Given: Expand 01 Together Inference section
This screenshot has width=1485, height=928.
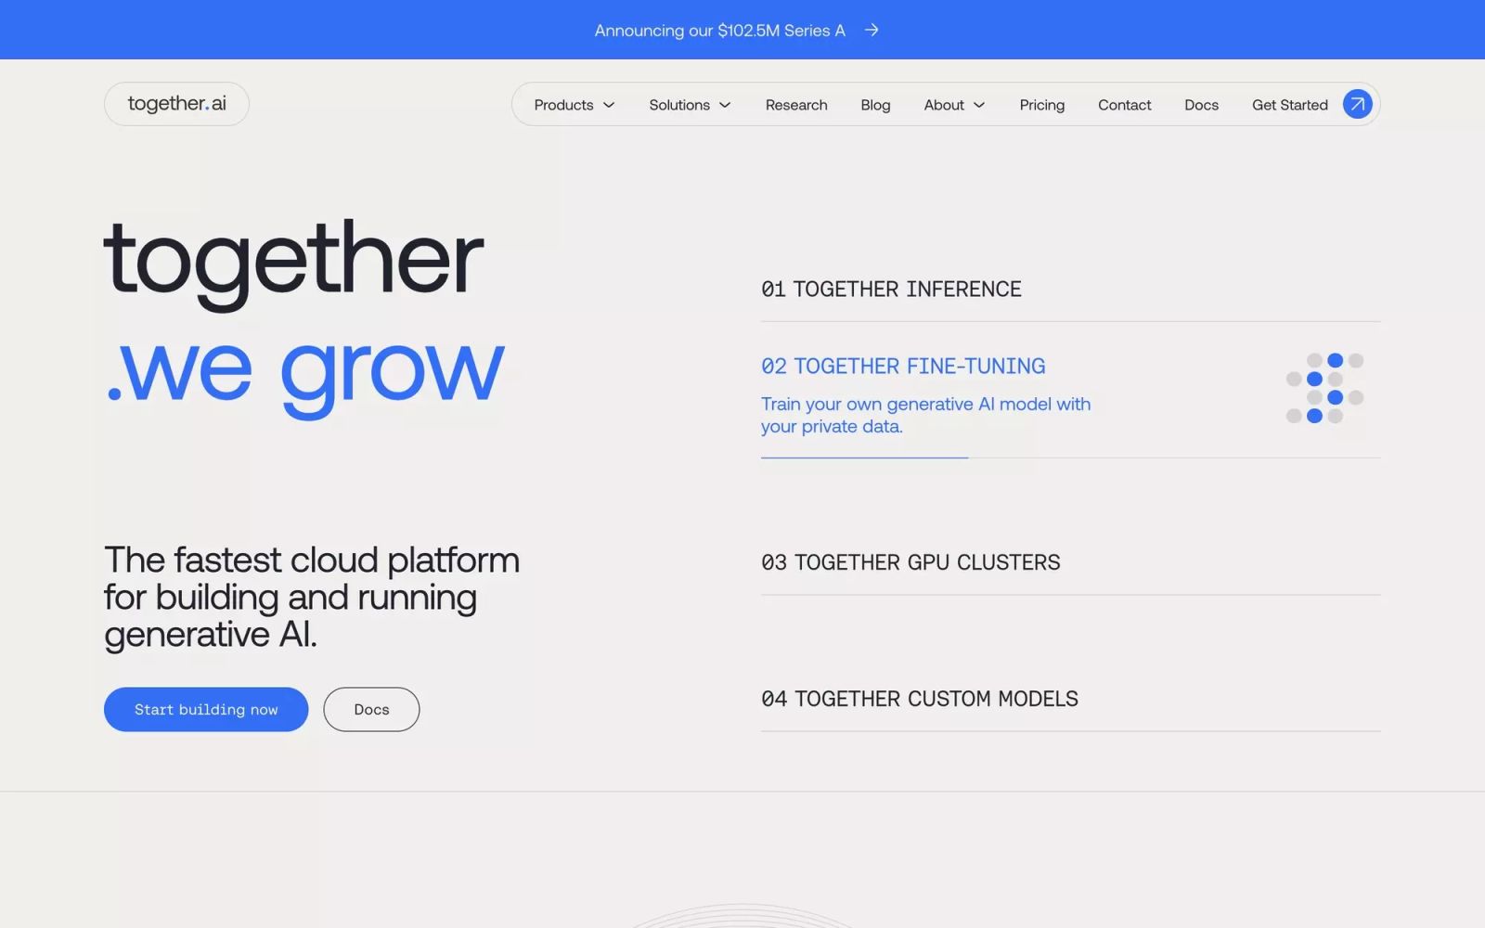Looking at the screenshot, I should 891,289.
